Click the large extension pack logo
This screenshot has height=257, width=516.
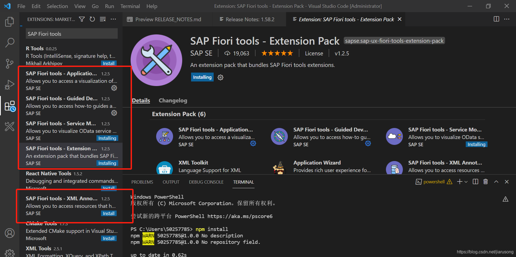(156, 60)
